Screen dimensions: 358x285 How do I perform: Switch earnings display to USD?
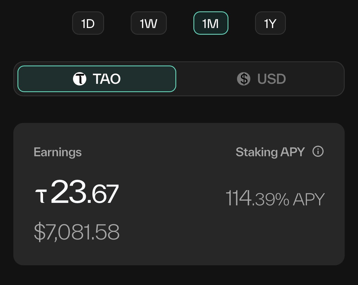click(x=261, y=79)
